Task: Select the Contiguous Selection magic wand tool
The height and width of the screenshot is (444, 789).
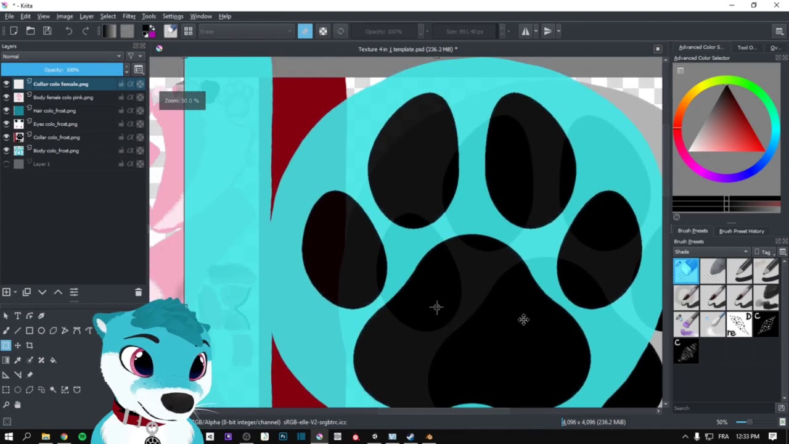Action: 53,390
